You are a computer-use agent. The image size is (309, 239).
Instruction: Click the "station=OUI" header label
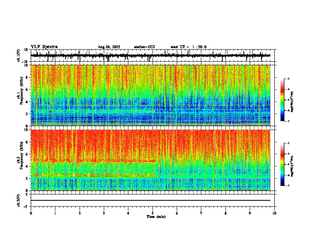point(144,47)
